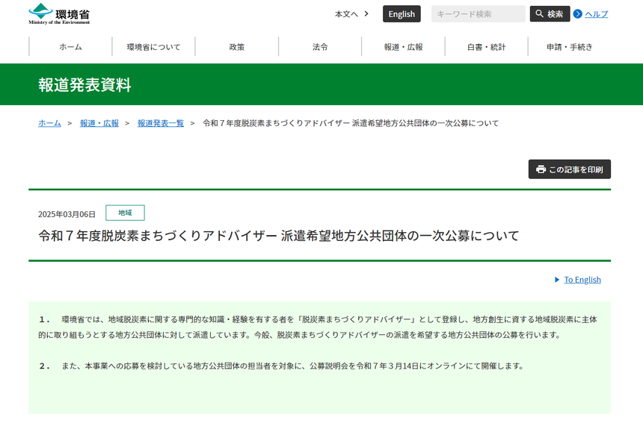Select the 法令 navigation menu
643x426 pixels.
point(320,47)
